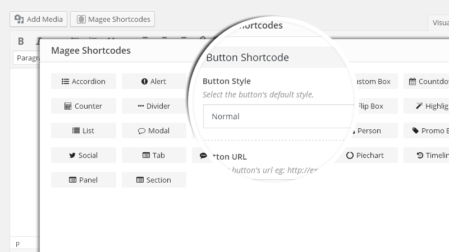
Task: Select the Tab shortcode
Action: coord(154,155)
